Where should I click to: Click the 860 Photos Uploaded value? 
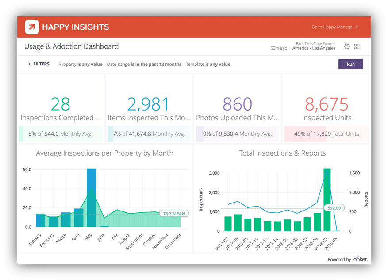[237, 104]
